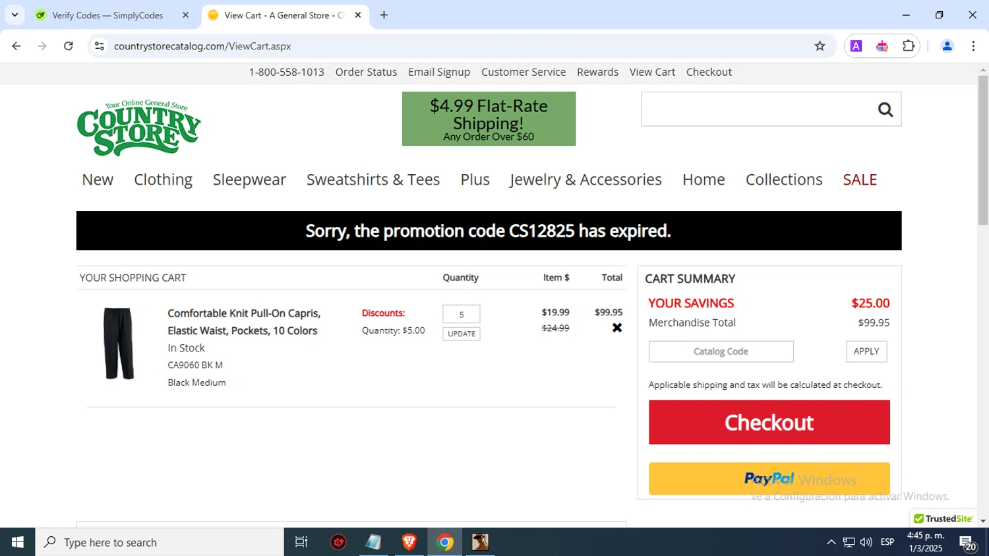The height and width of the screenshot is (556, 989).
Task: Click the Country Store logo
Action: point(139,128)
